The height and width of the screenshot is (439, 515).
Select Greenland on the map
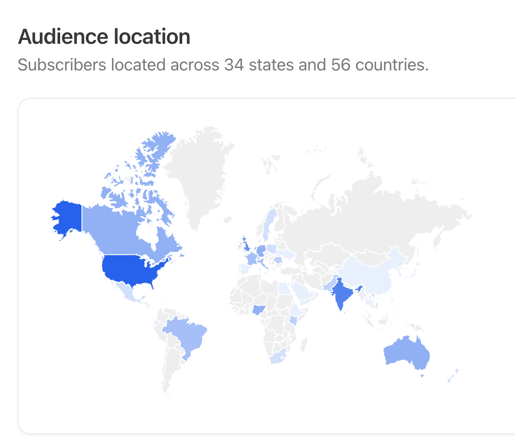coord(200,174)
